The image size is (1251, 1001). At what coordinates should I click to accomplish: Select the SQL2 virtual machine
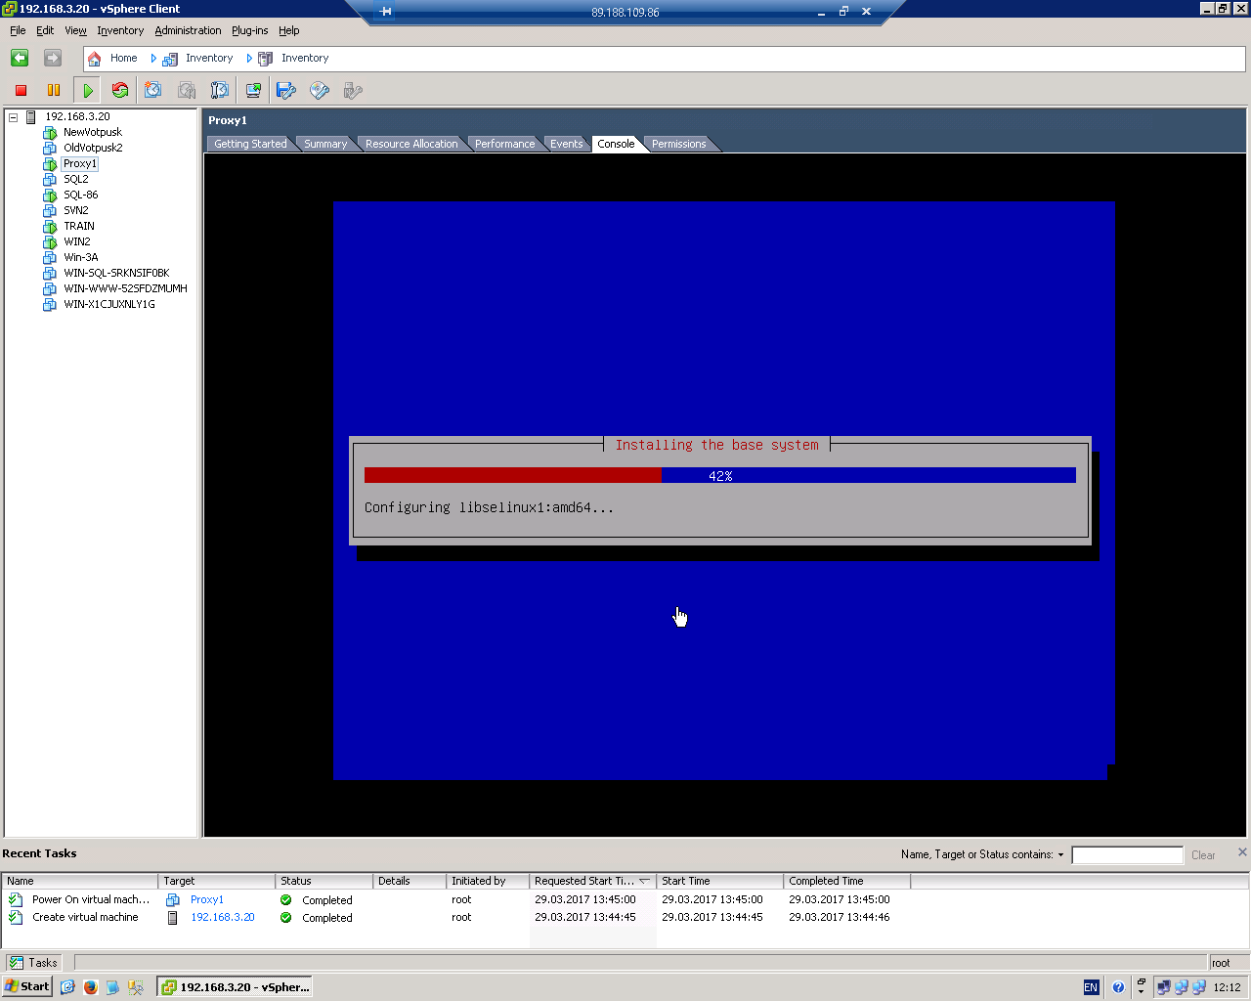76,179
